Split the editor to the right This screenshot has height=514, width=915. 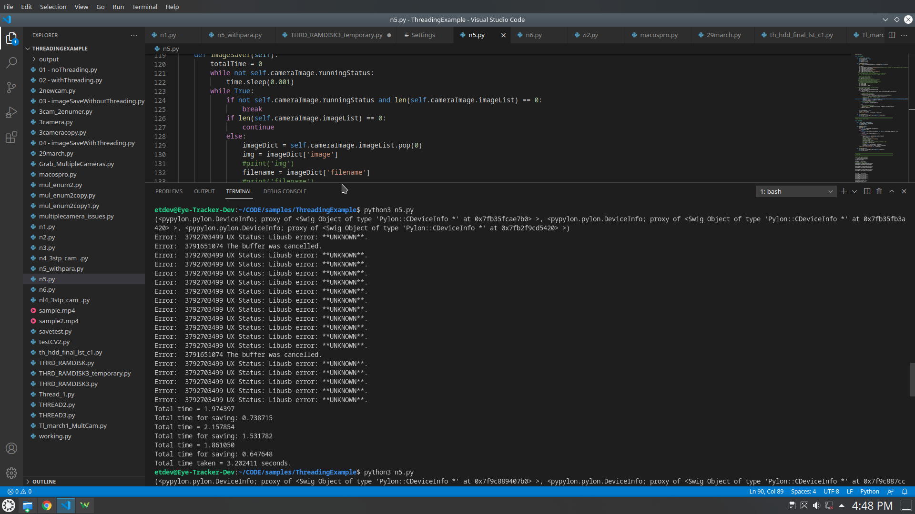892,35
